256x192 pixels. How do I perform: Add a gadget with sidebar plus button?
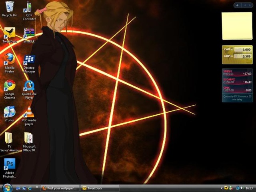(x=237, y=5)
